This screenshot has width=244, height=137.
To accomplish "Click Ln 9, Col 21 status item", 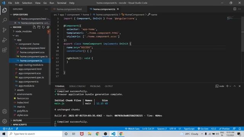I will pyautogui.click(x=148, y=129).
